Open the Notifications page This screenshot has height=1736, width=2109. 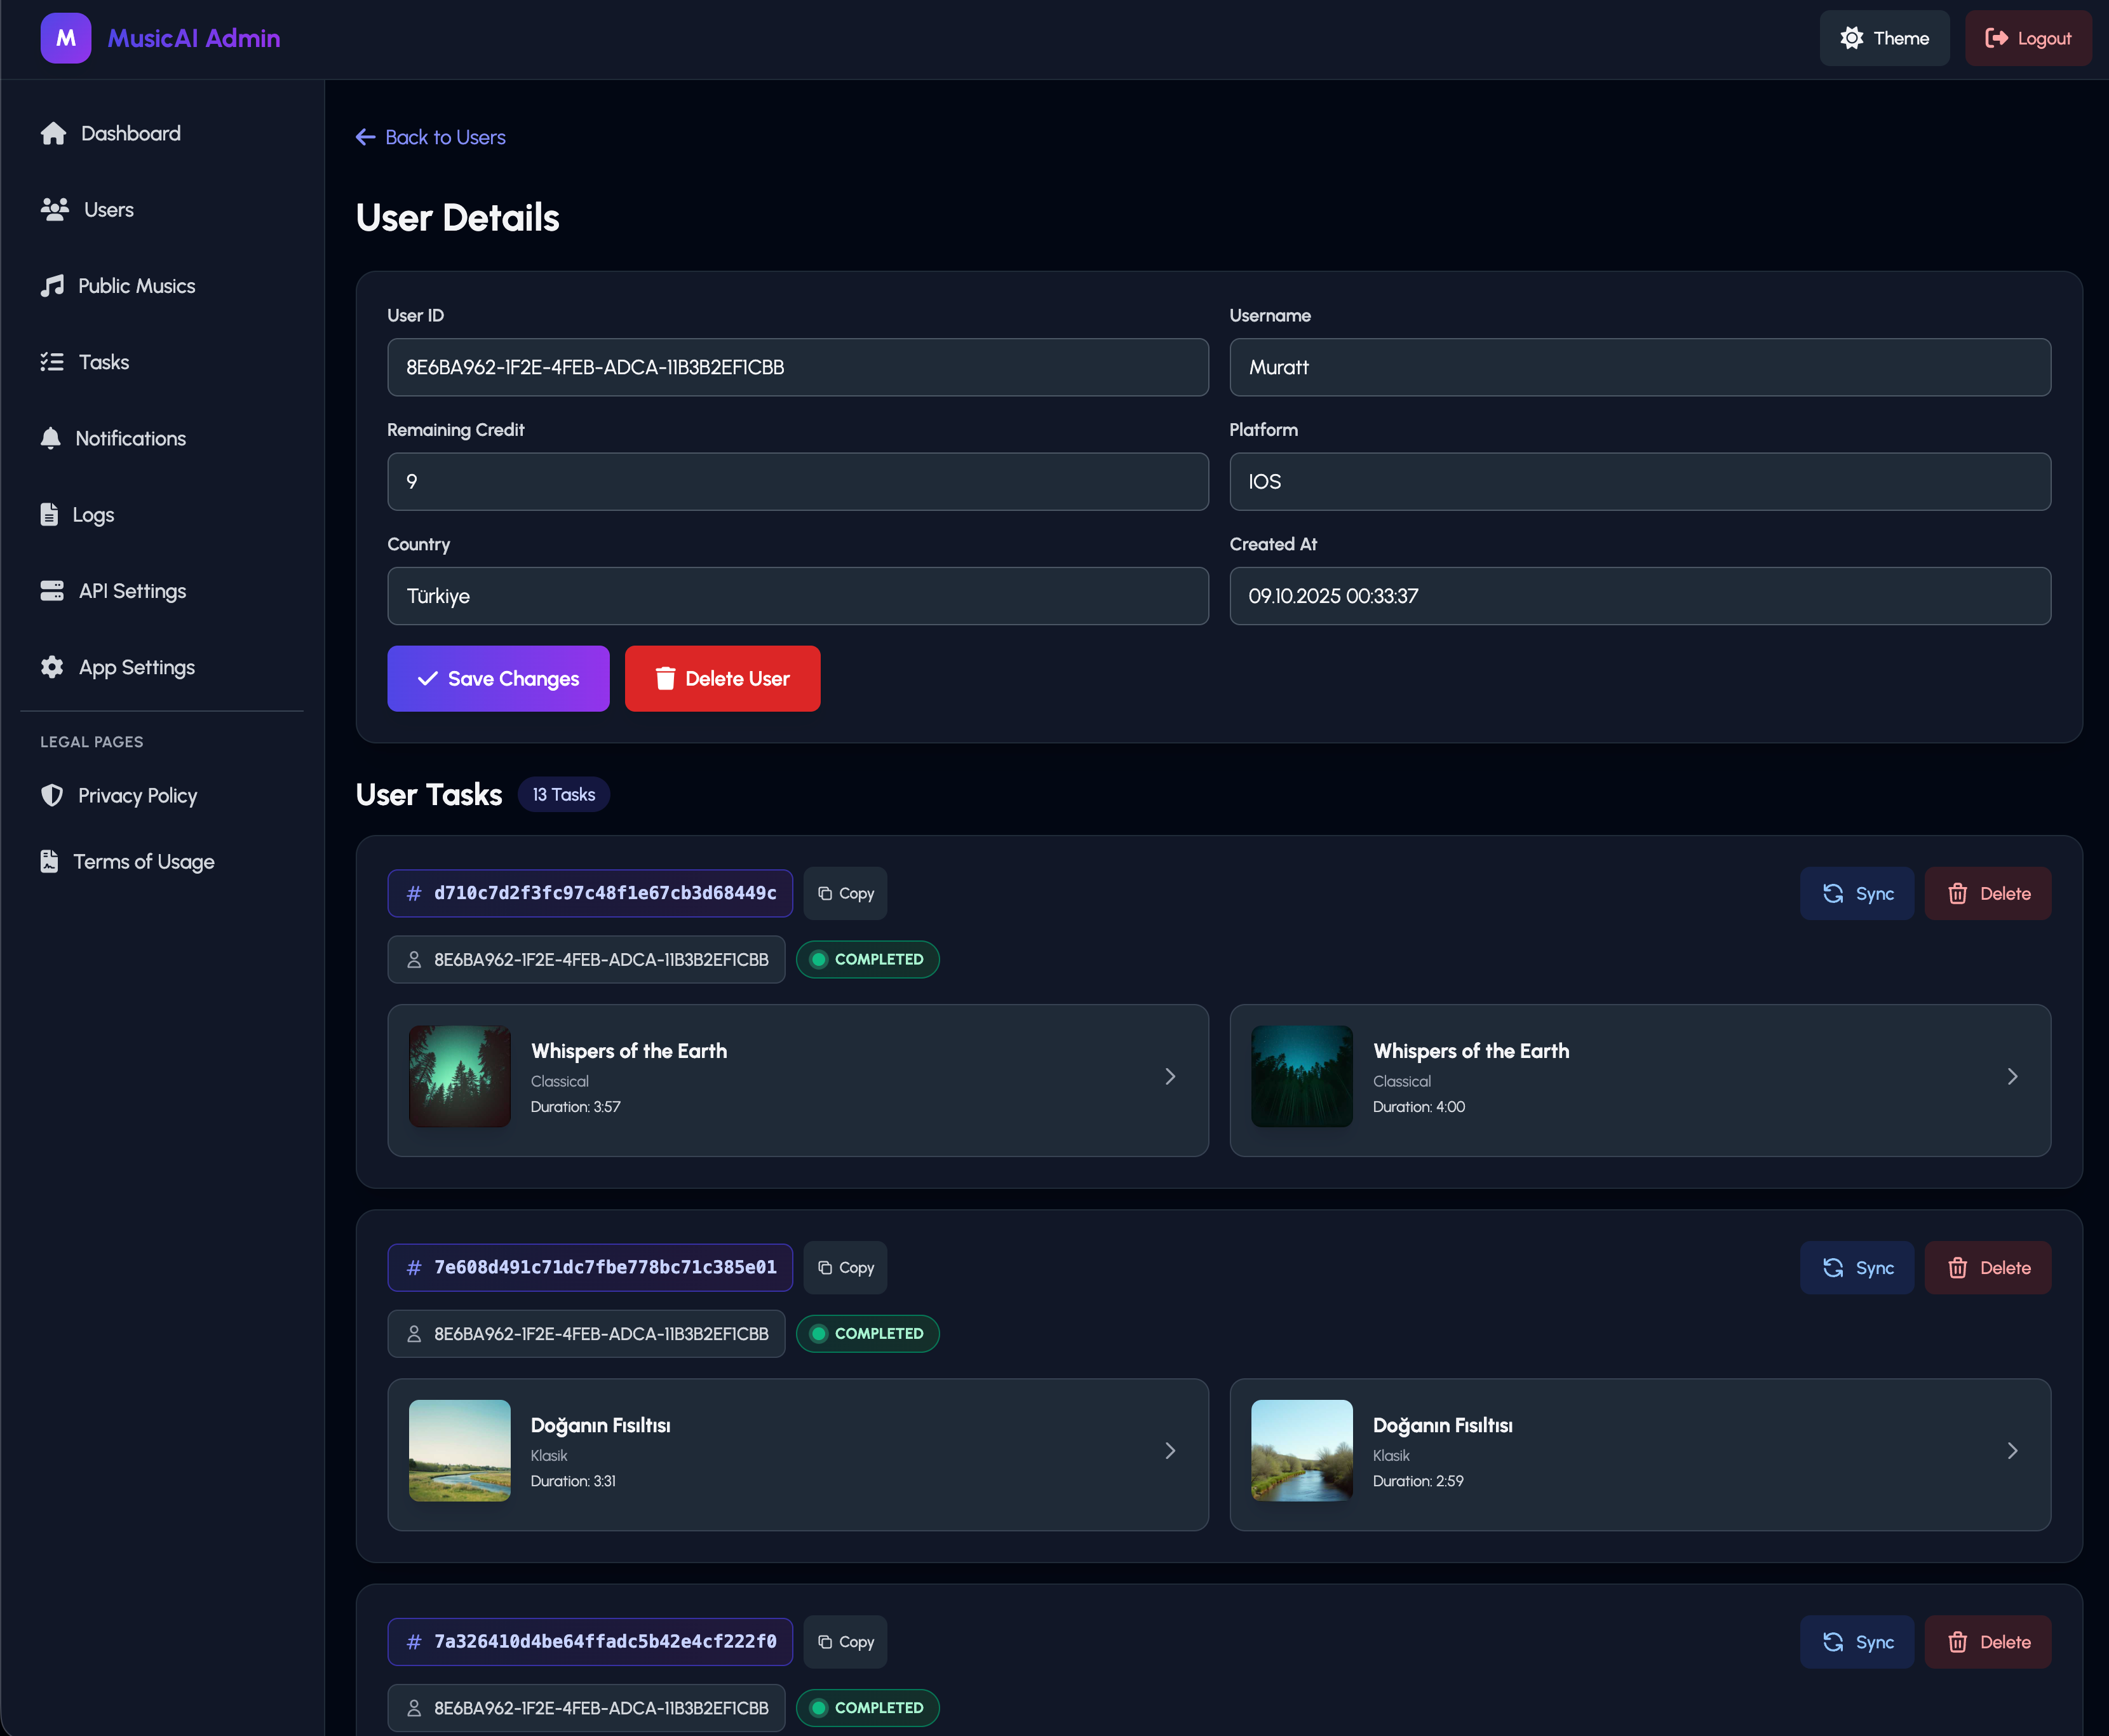(162, 438)
